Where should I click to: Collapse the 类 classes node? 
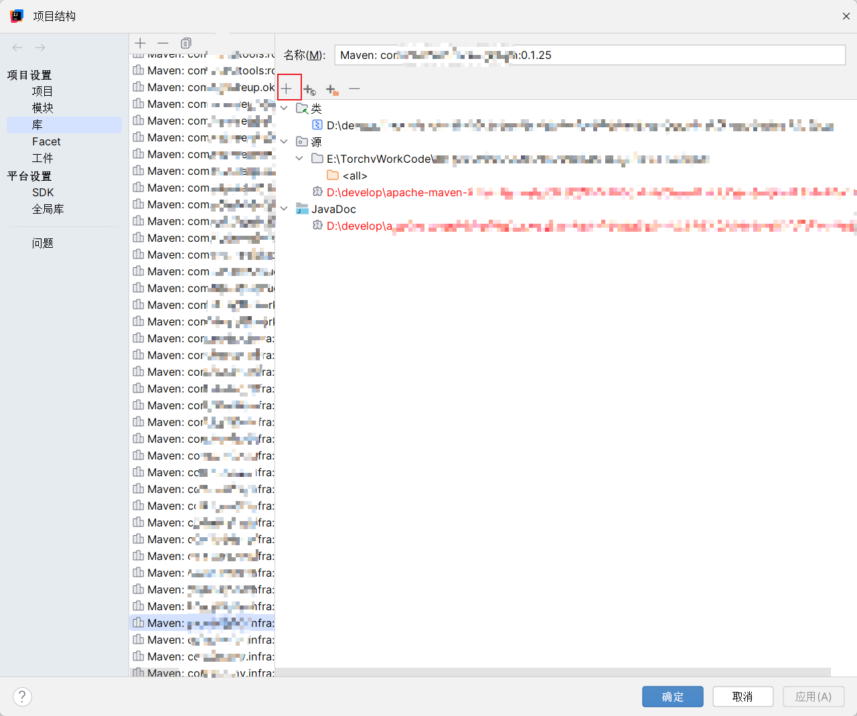pyautogui.click(x=284, y=108)
